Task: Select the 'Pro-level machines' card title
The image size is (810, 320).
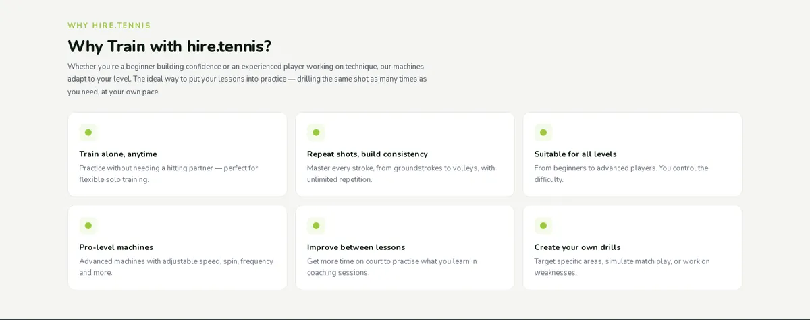Action: [116, 247]
